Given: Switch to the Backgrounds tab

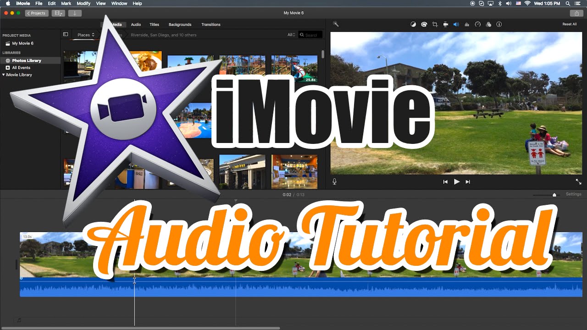Looking at the screenshot, I should click(x=180, y=24).
